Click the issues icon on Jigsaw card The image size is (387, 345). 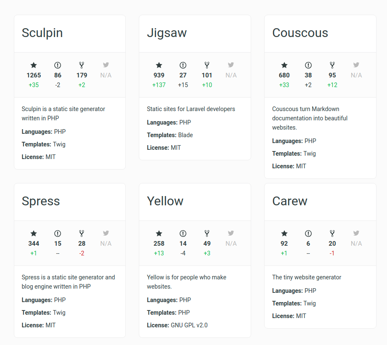tap(183, 65)
